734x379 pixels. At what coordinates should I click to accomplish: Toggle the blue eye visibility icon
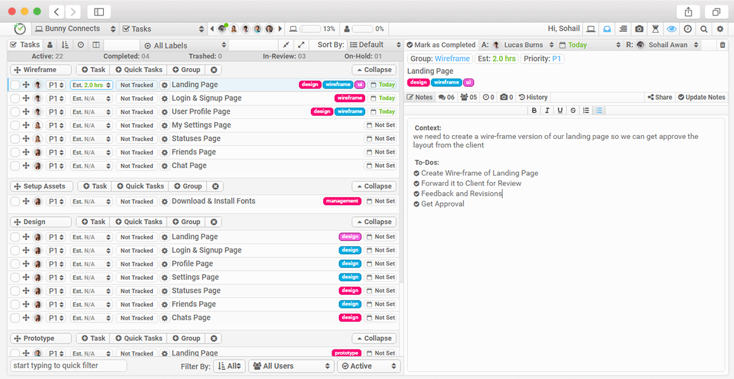pyautogui.click(x=672, y=29)
